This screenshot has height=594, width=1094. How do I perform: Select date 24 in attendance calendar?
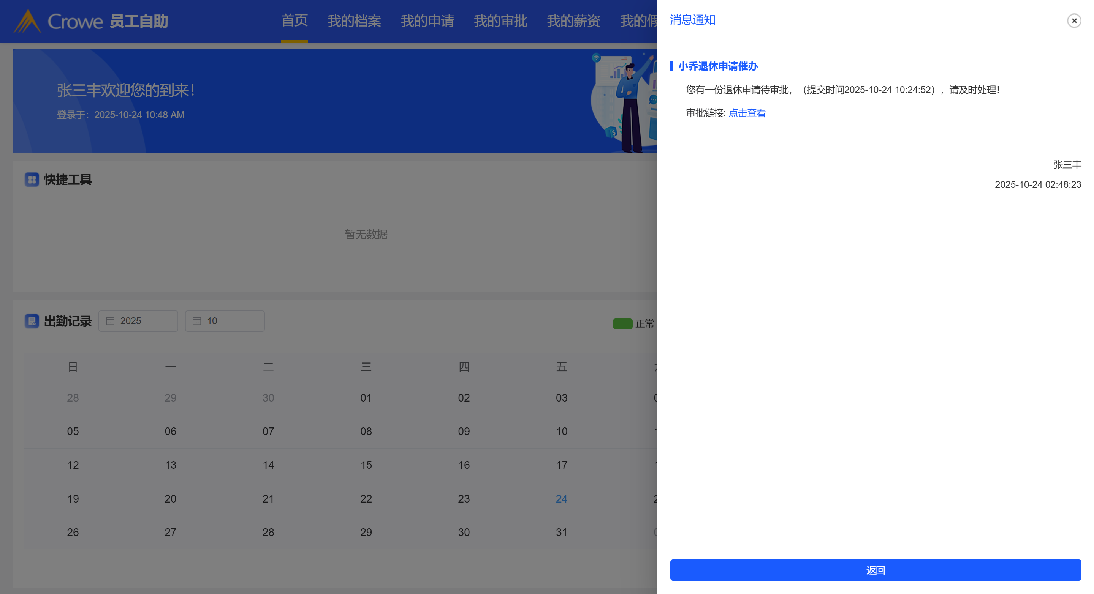point(561,498)
